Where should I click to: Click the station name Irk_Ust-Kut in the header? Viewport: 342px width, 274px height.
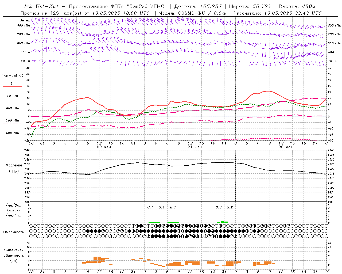[41, 6]
